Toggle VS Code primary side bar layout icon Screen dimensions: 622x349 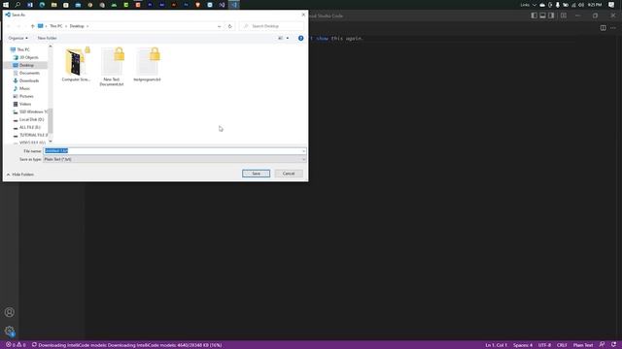click(535, 16)
